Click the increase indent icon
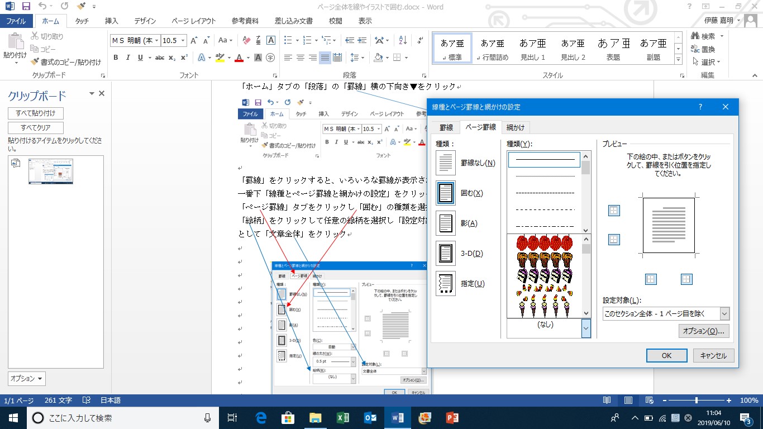 coord(363,40)
